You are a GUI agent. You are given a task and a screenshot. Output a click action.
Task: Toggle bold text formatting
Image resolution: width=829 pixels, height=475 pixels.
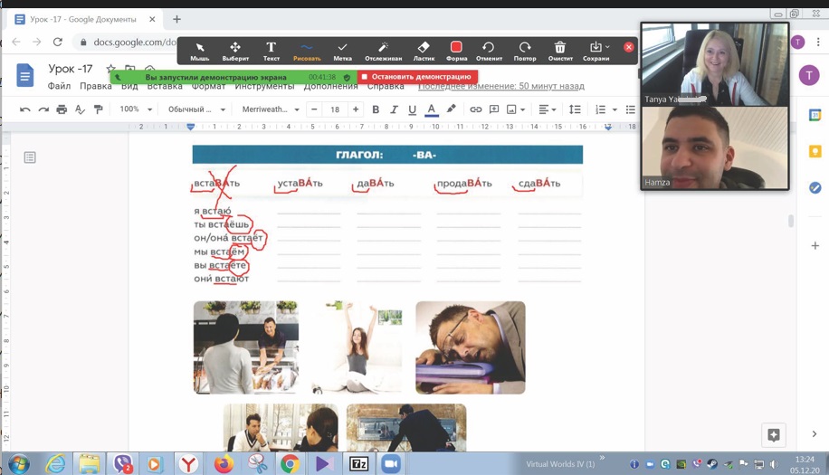376,109
